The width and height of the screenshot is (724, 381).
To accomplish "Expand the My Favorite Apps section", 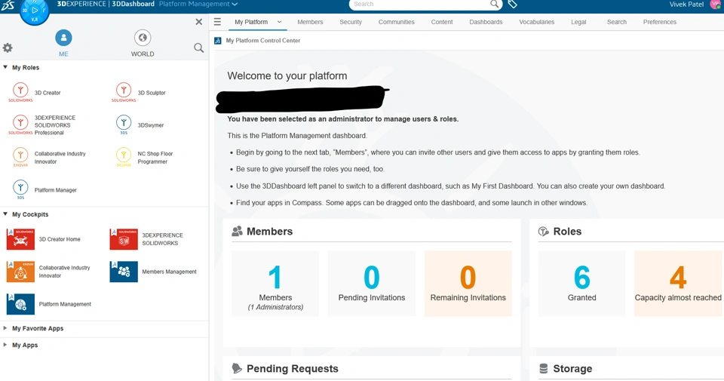I will (6, 328).
